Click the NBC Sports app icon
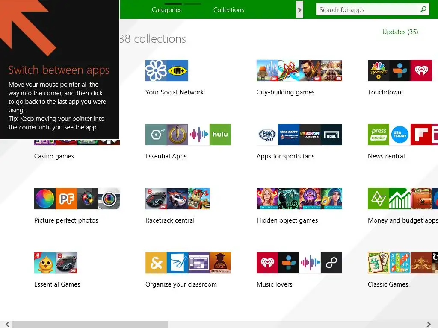 click(378, 70)
